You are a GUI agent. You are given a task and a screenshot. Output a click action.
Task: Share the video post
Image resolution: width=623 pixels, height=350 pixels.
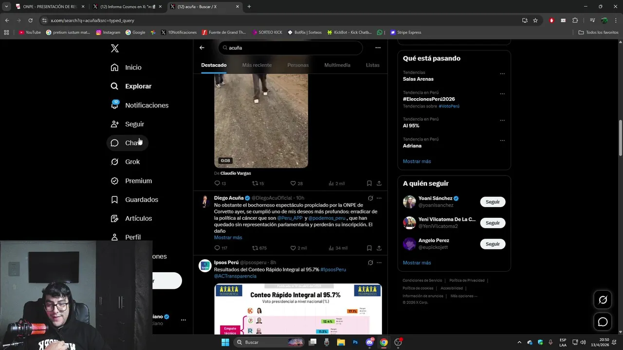pos(379,183)
